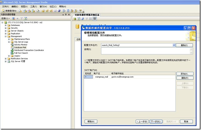Start a SQL Server Mobile Query
This screenshot has width=201, height=130.
click(x=38, y=11)
